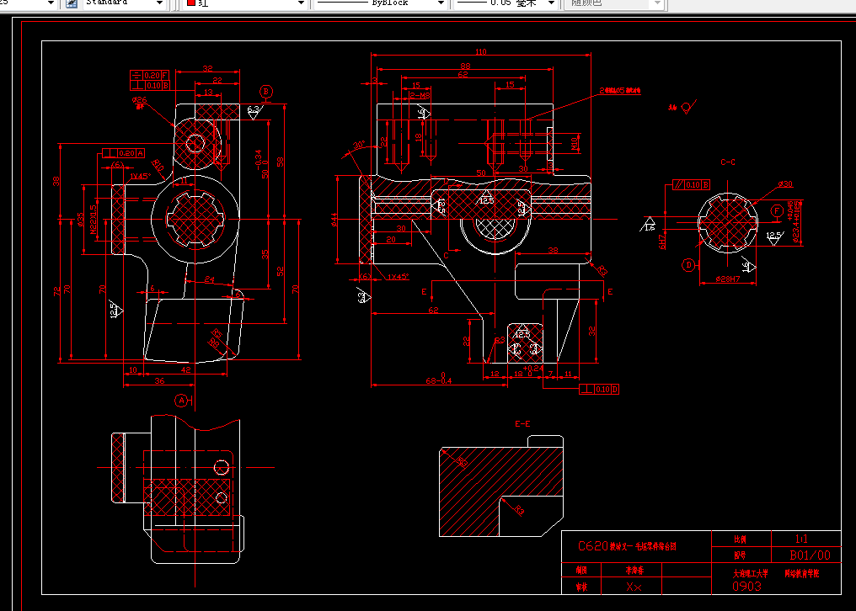Select the ø26 diameter callout
Screen dimensions: 856x611
(139, 100)
